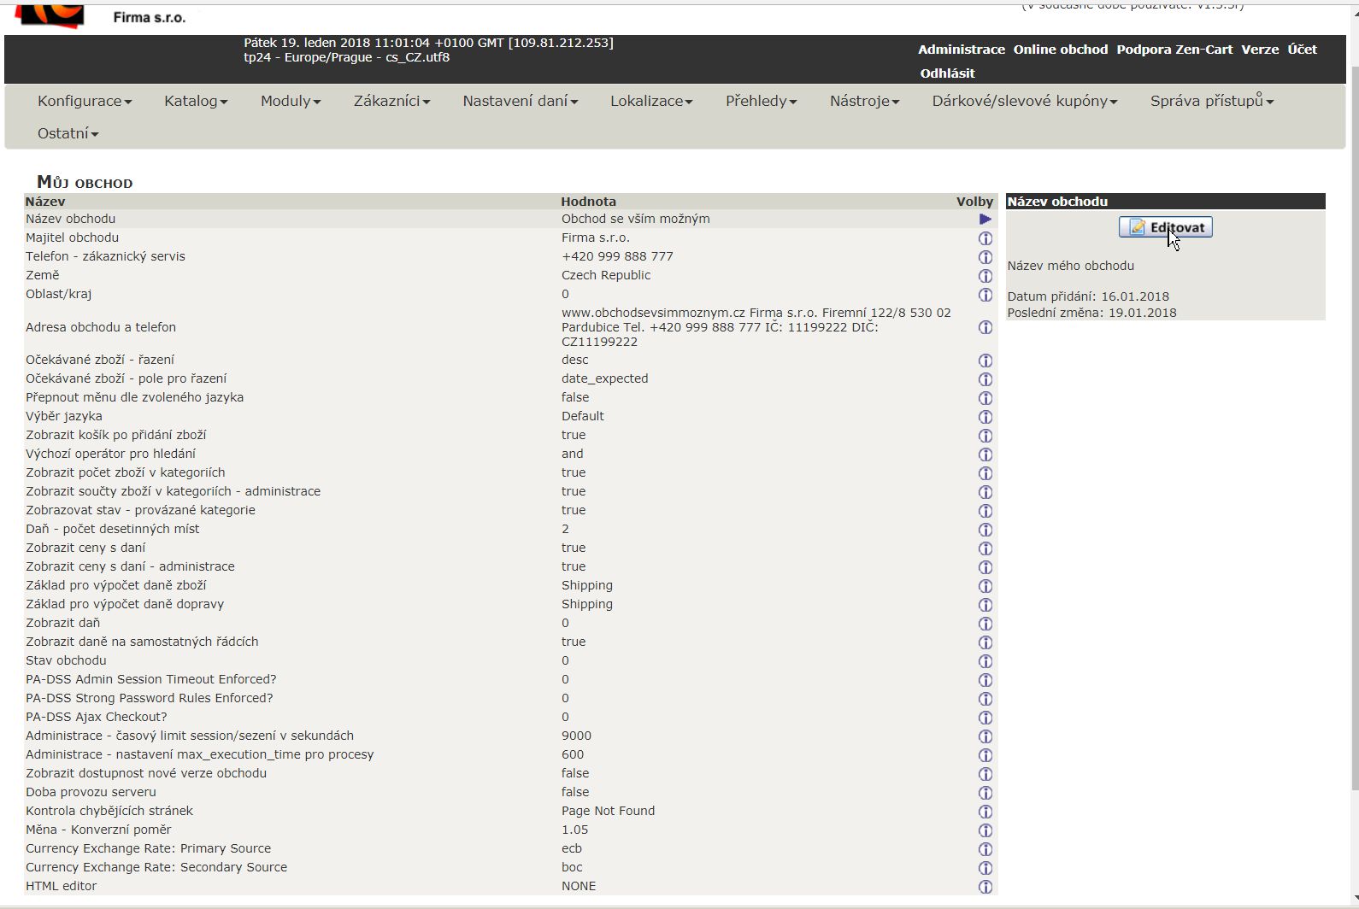Image resolution: width=1359 pixels, height=909 pixels.
Task: Click info icon for Výběr jazyka row
Action: tap(985, 417)
